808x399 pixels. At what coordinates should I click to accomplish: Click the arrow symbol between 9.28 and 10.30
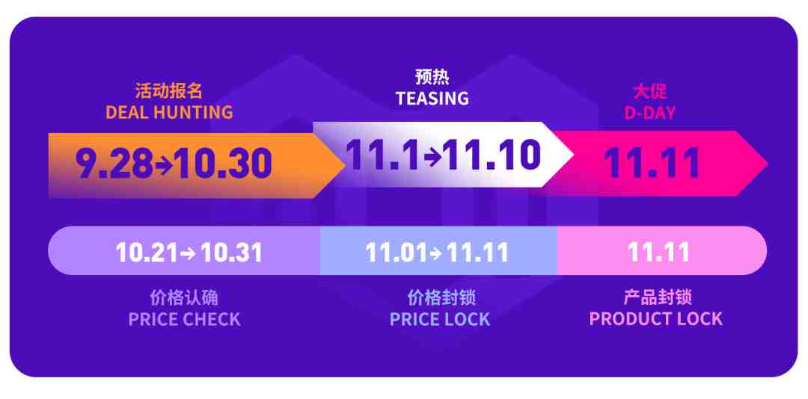click(x=163, y=166)
